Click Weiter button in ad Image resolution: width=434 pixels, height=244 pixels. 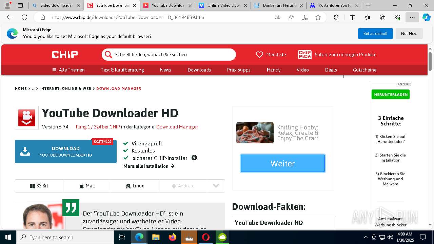(283, 163)
